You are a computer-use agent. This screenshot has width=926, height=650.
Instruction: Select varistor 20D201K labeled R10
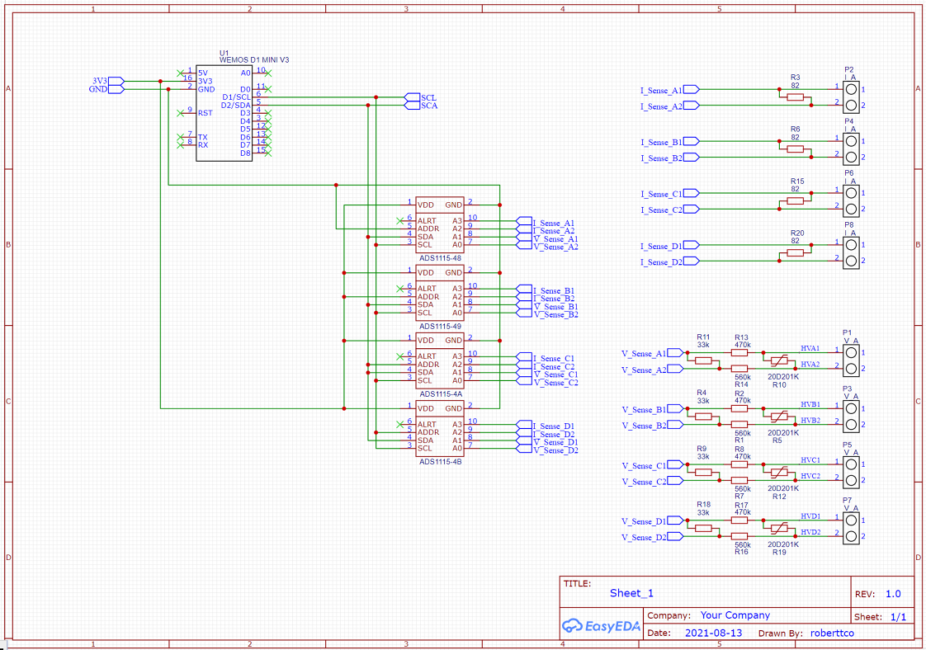[x=779, y=360]
